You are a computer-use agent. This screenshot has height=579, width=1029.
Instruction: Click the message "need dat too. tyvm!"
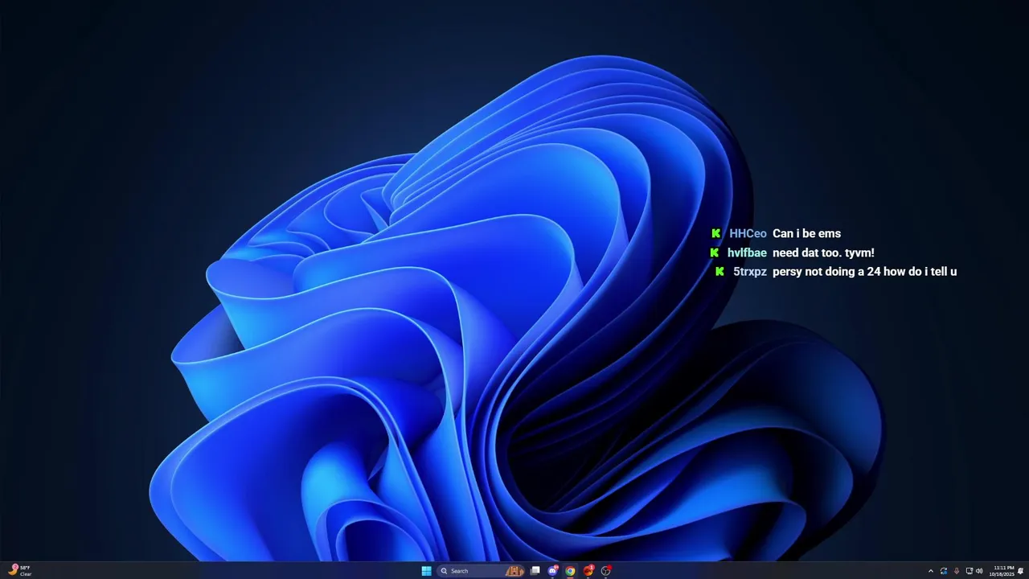(823, 253)
